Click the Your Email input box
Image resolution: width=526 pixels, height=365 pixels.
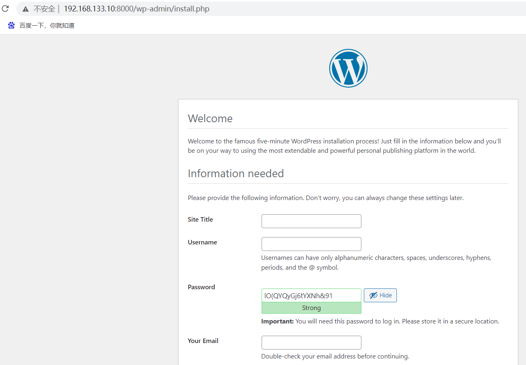pyautogui.click(x=311, y=343)
